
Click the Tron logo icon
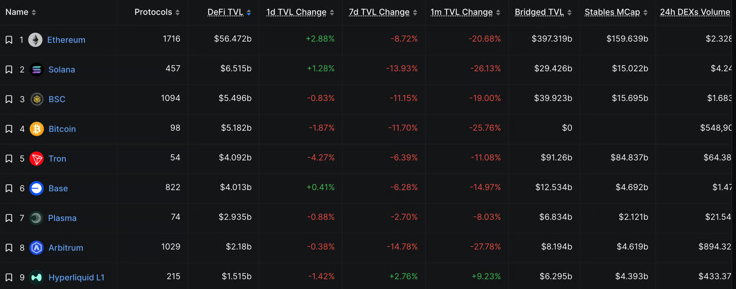(x=37, y=159)
